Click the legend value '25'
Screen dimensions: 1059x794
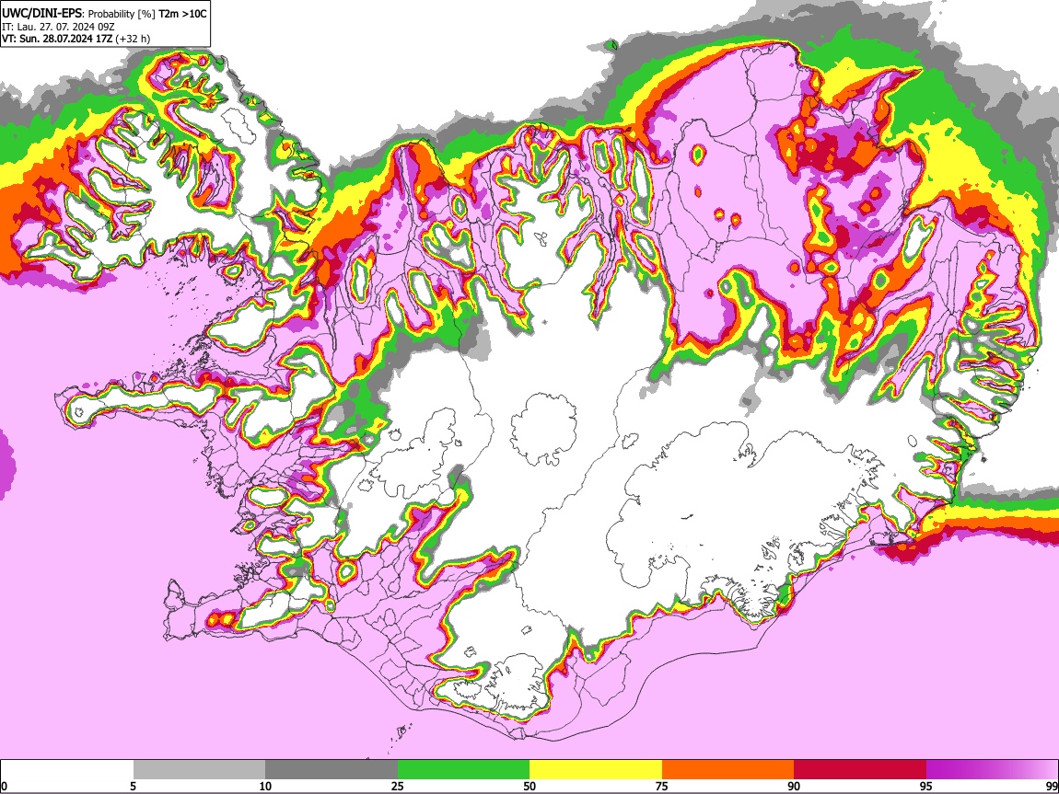pos(398,787)
